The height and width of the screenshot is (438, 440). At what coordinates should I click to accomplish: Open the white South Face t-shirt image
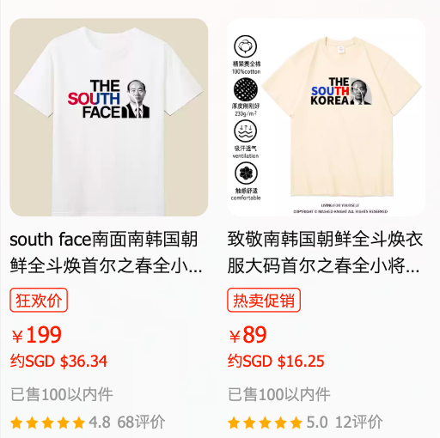pyautogui.click(x=109, y=118)
